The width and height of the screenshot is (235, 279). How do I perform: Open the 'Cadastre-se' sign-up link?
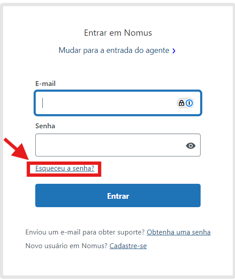[x=128, y=246]
